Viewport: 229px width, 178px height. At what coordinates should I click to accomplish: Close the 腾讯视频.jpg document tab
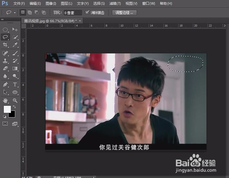click(80, 21)
